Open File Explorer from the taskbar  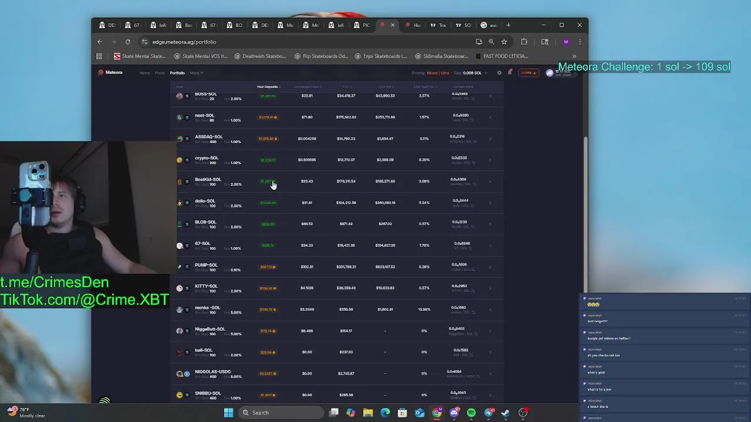(x=368, y=413)
